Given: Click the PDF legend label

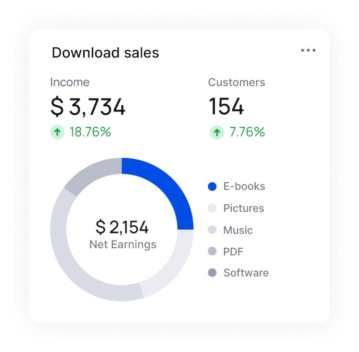Looking at the screenshot, I should 233,252.
